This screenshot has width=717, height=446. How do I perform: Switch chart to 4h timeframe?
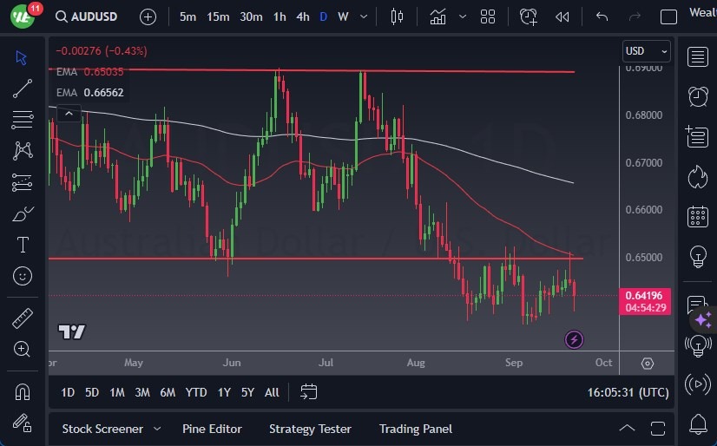302,16
